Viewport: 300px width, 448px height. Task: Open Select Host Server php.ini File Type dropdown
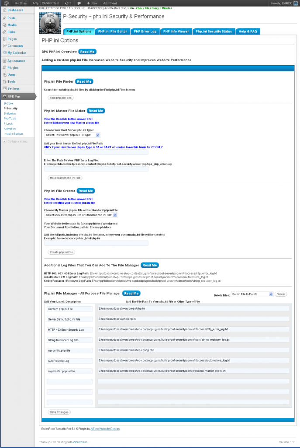72,135
